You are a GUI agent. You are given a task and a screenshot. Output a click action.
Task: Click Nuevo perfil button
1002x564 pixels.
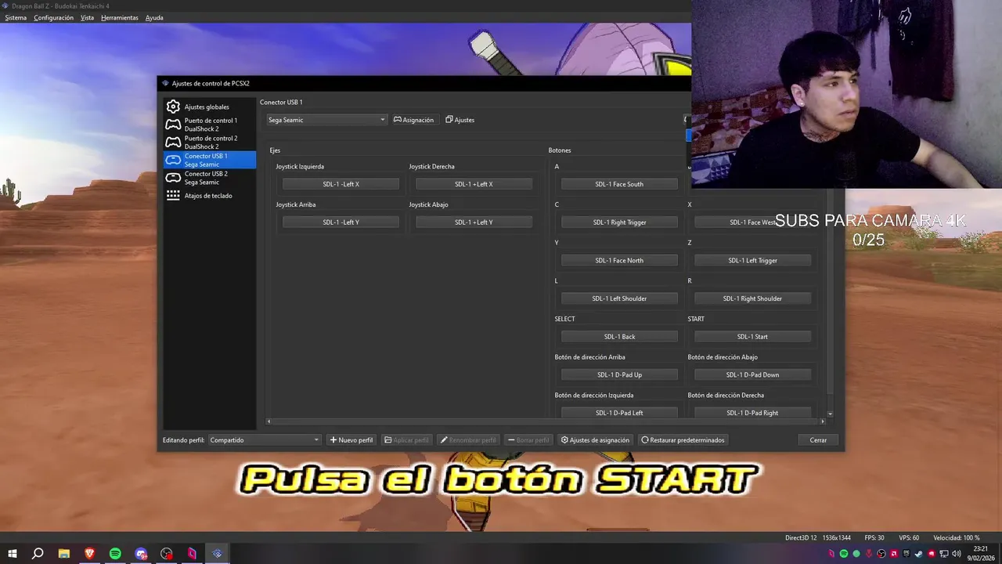pos(351,440)
